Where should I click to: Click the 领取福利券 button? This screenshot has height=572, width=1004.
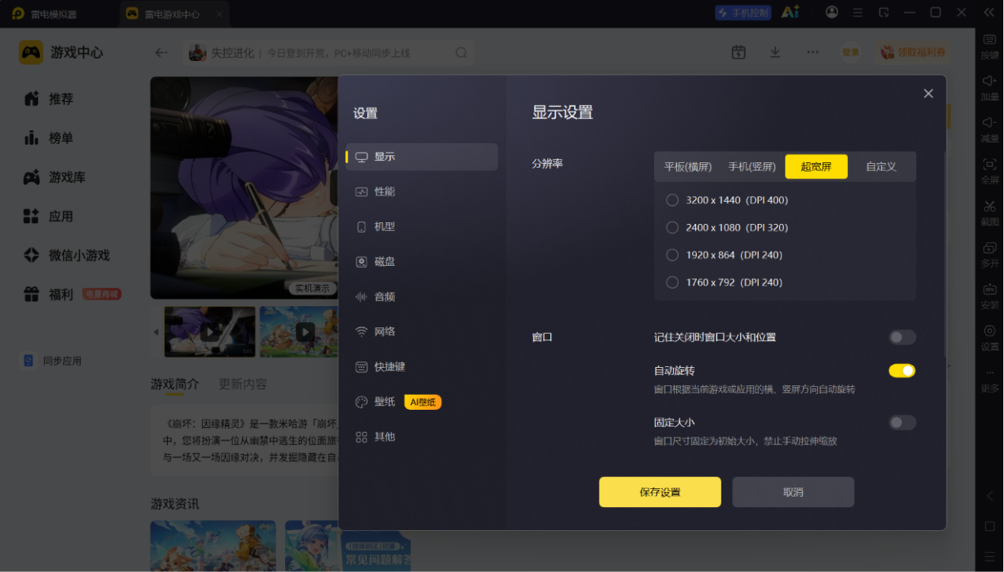[912, 52]
